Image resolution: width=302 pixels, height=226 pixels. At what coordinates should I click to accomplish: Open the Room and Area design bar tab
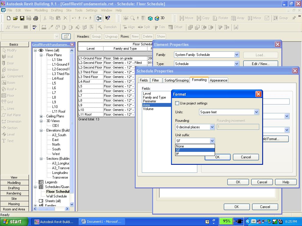14,209
